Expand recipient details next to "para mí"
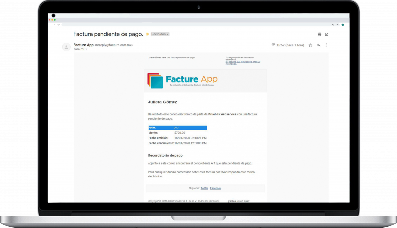The image size is (397, 228). pos(86,49)
